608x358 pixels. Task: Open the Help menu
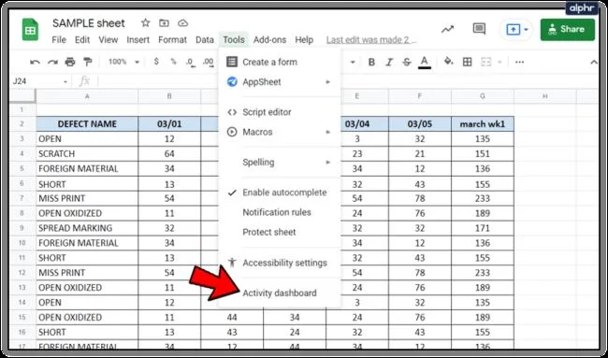tap(304, 40)
